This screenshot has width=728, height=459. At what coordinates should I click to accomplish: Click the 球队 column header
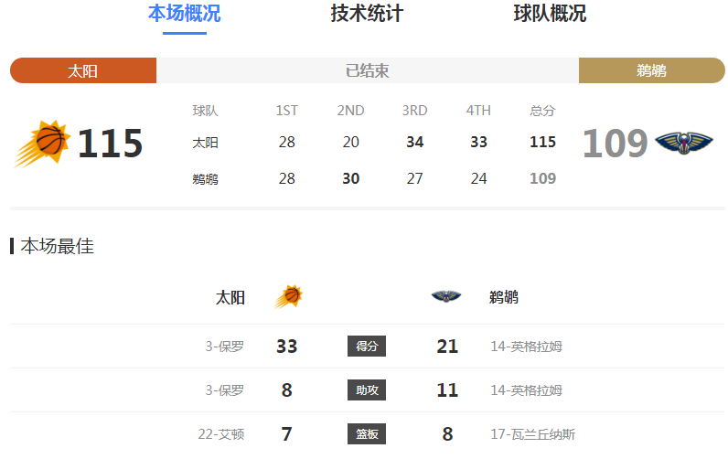click(205, 111)
